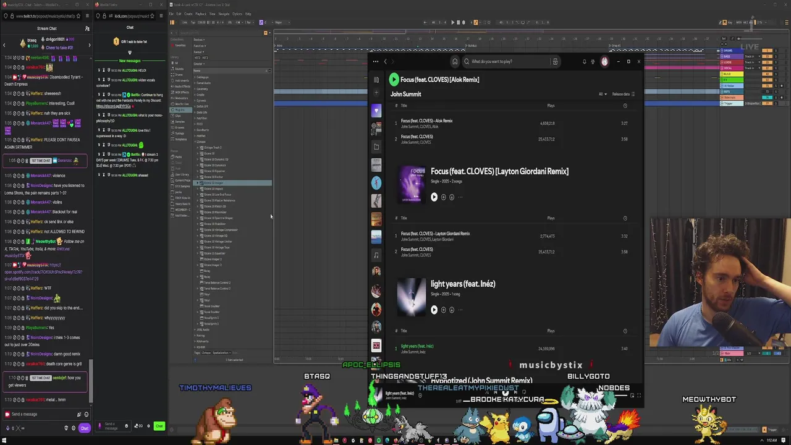Screen dimensions: 791x445
Task: Open Ableton File menu
Action: tap(171, 14)
